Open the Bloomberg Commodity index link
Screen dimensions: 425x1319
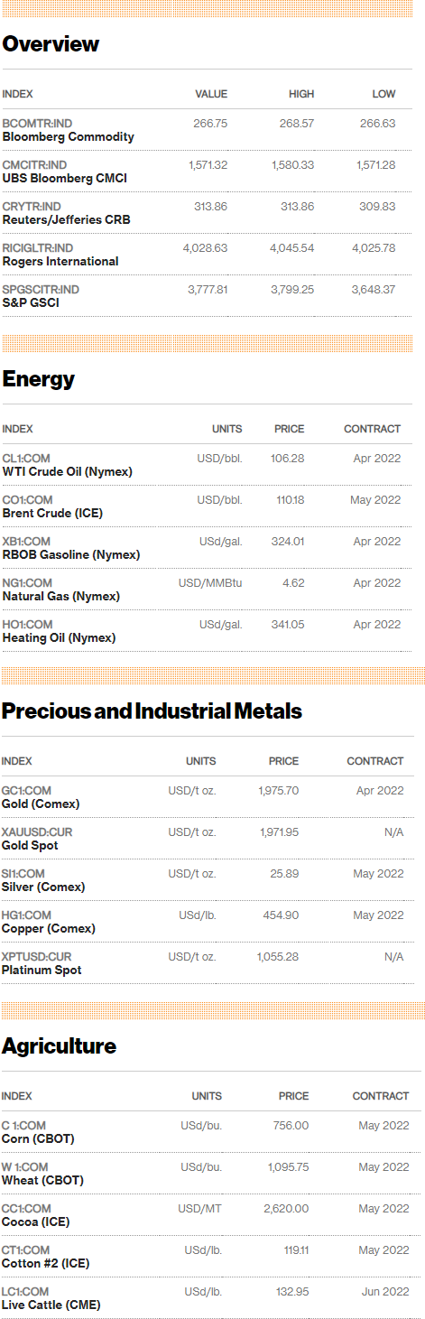click(x=69, y=130)
